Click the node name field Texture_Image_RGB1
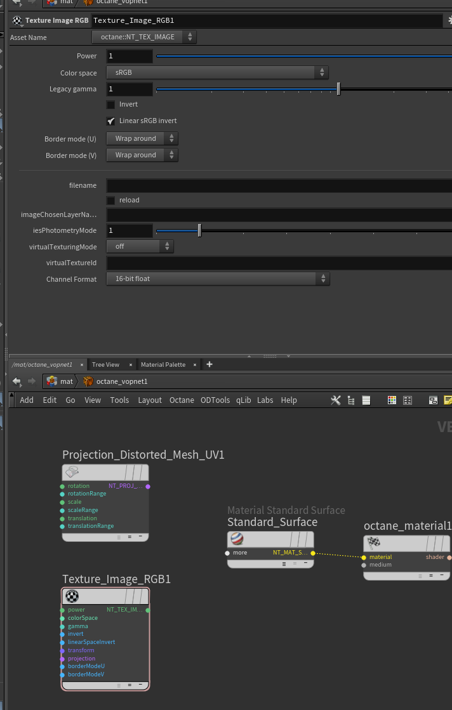Screen dimensions: 452x710 click(x=267, y=20)
